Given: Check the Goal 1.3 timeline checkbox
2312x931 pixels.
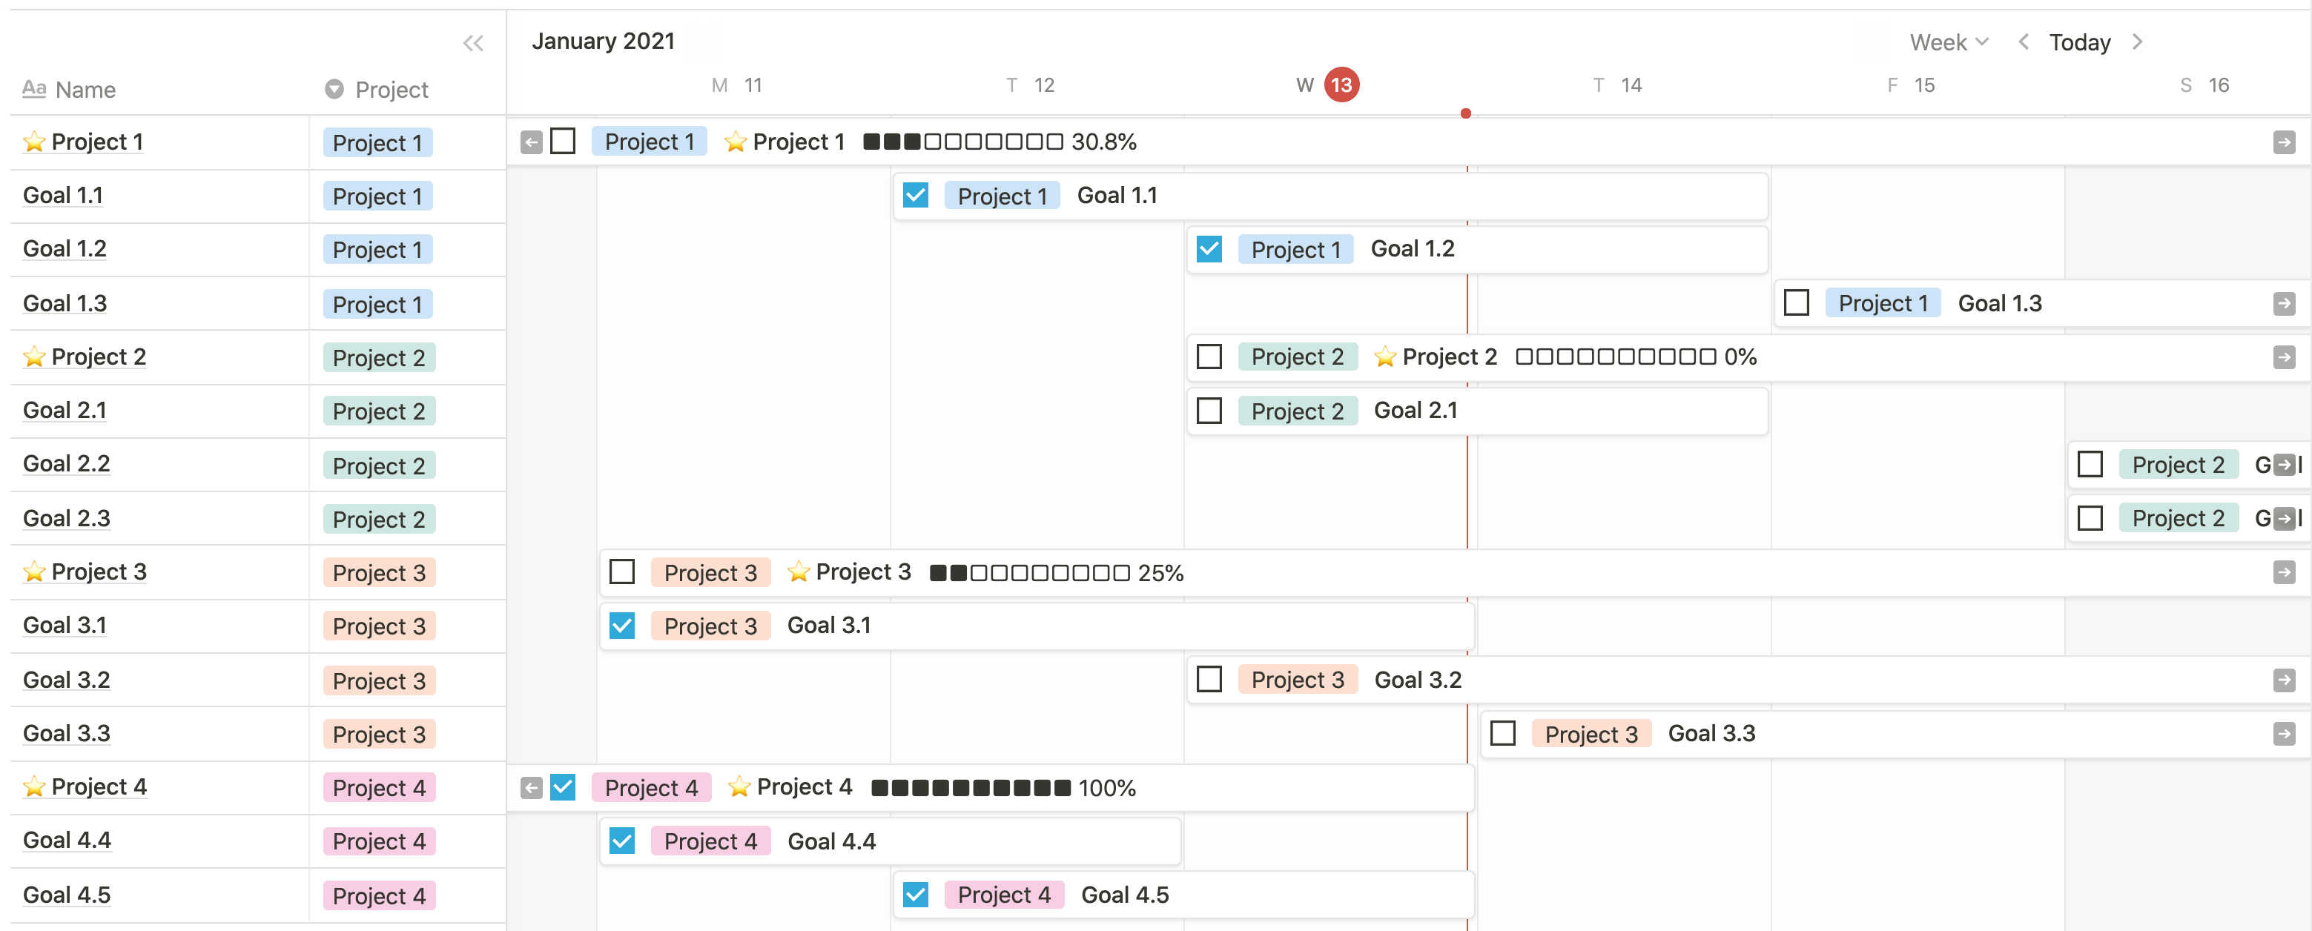Looking at the screenshot, I should pos(1796,303).
